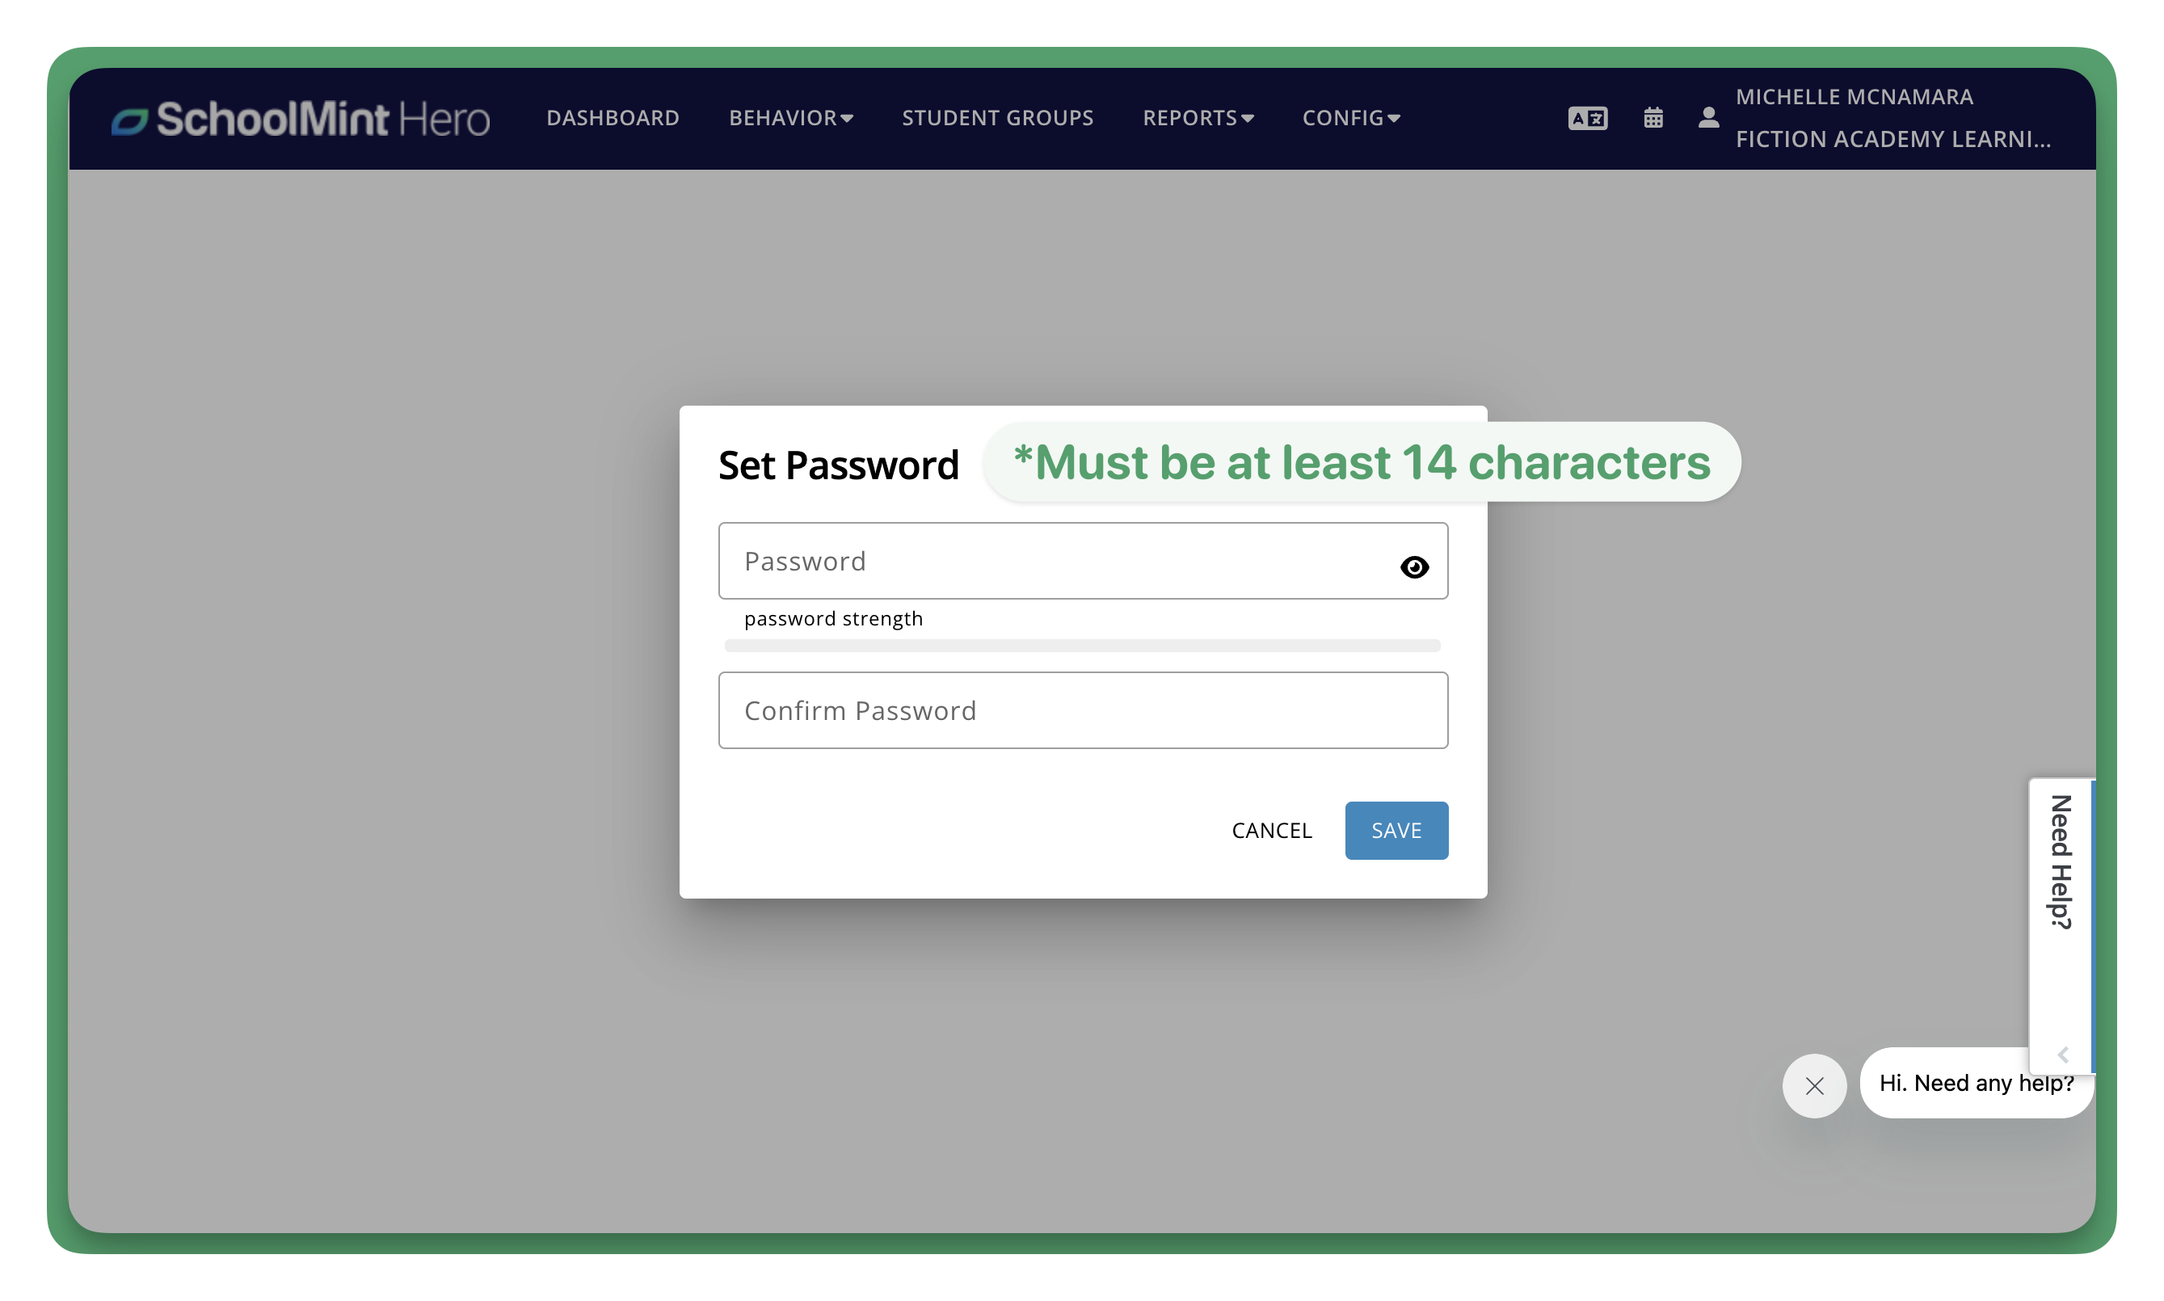Click the Confirm Password field
Viewport: 2164px width, 1301px height.
[x=1084, y=709]
